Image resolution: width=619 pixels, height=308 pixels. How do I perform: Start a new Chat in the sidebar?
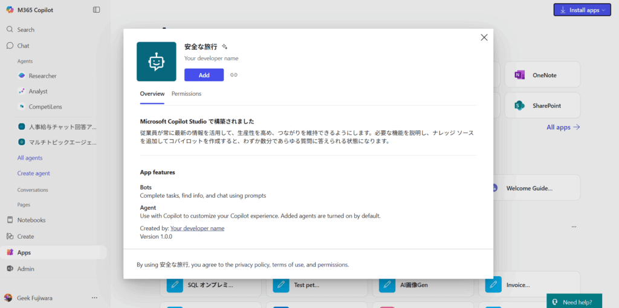click(23, 46)
